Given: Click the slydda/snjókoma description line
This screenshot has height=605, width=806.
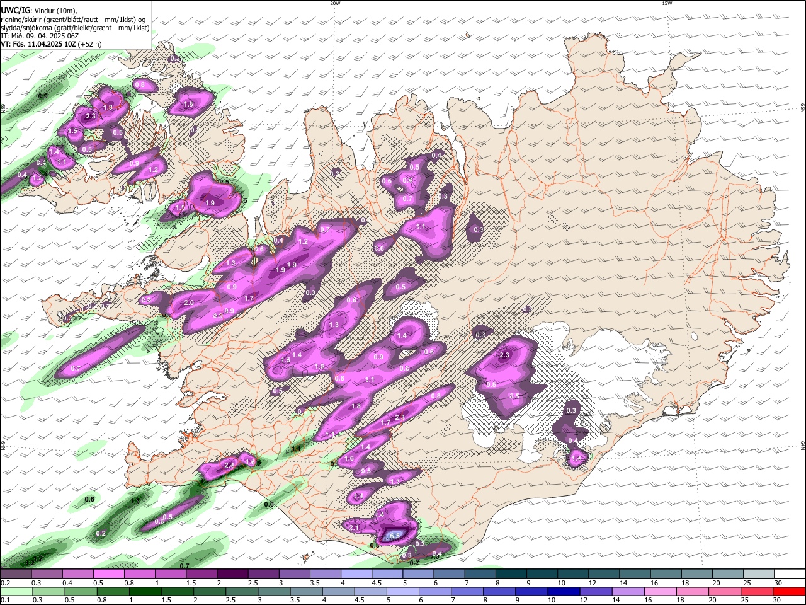Looking at the screenshot, I should tap(75, 28).
